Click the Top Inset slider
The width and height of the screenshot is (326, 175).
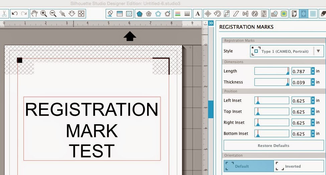coord(272,112)
